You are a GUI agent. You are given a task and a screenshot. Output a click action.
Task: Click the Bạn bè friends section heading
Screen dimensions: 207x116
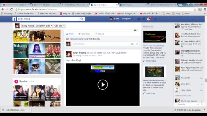[23, 82]
